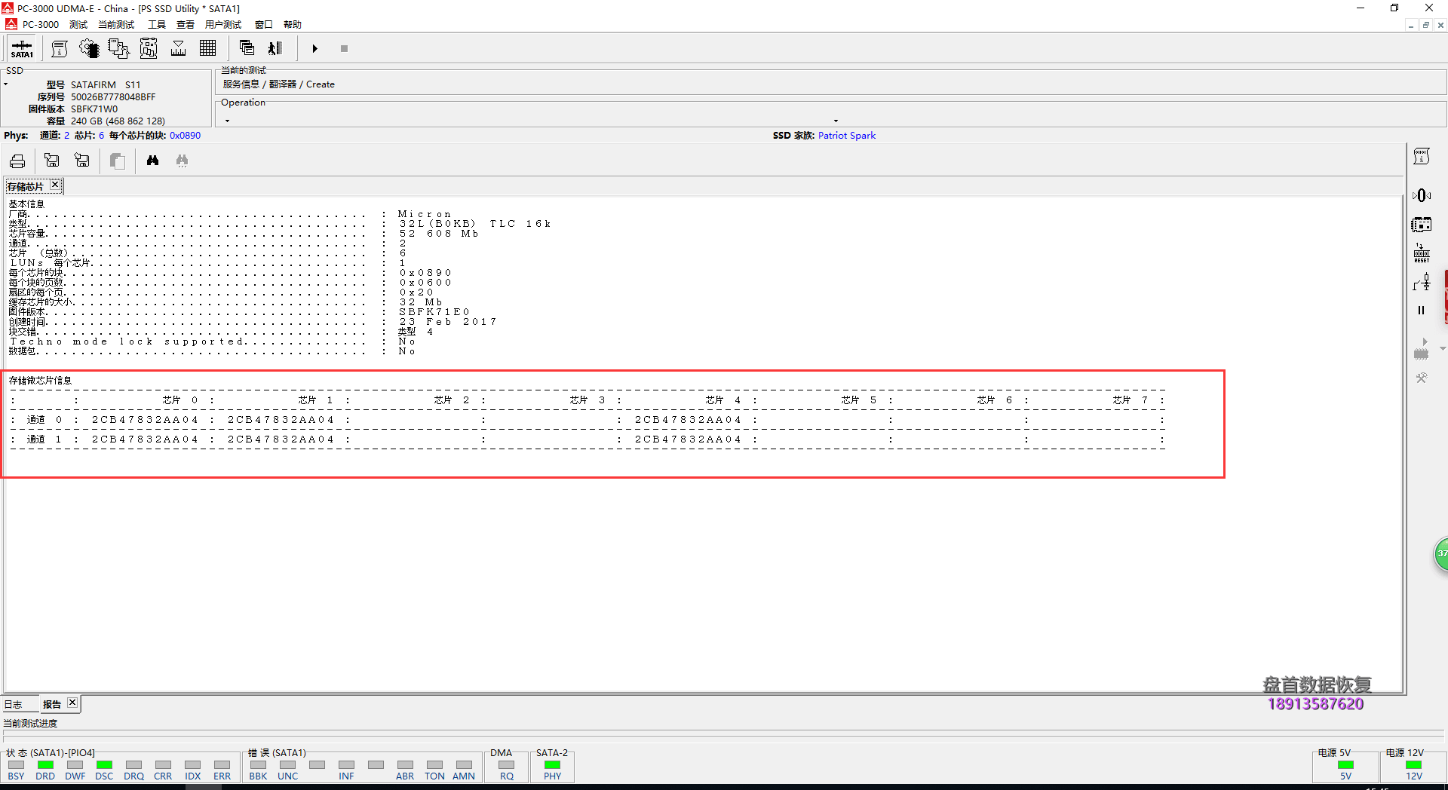Open the 窗口 menu
This screenshot has height=790, width=1448.
pyautogui.click(x=264, y=24)
